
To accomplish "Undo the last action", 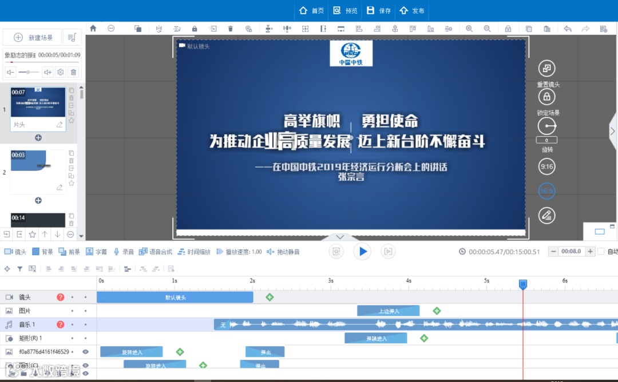I will pos(568,29).
